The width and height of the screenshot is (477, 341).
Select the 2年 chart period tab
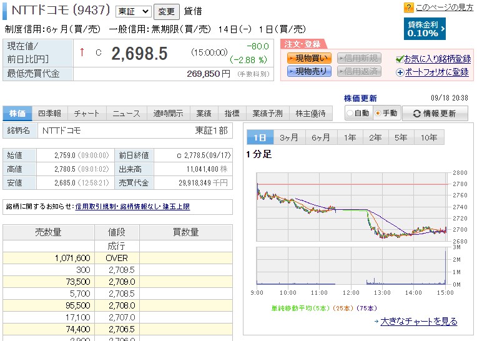376,137
